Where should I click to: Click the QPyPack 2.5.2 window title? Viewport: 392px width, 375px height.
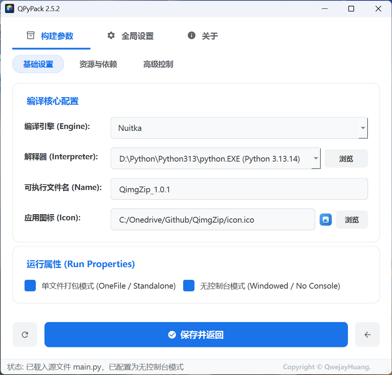click(x=38, y=9)
